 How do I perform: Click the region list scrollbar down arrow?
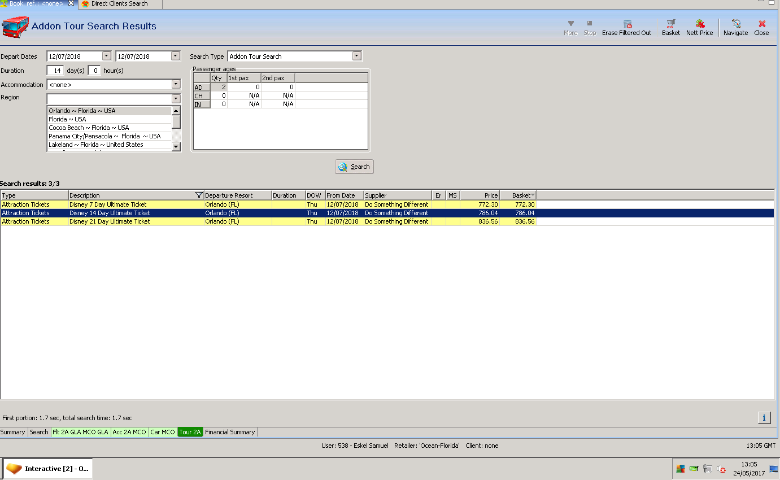176,146
